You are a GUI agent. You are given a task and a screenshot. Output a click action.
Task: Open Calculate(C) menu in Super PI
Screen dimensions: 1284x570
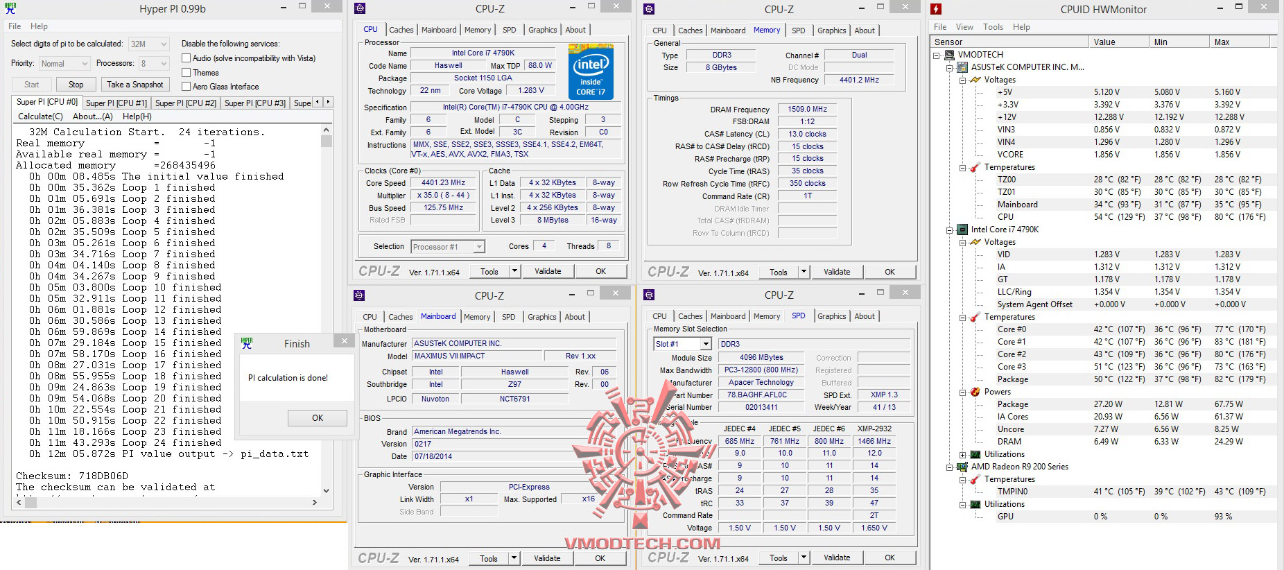click(40, 116)
